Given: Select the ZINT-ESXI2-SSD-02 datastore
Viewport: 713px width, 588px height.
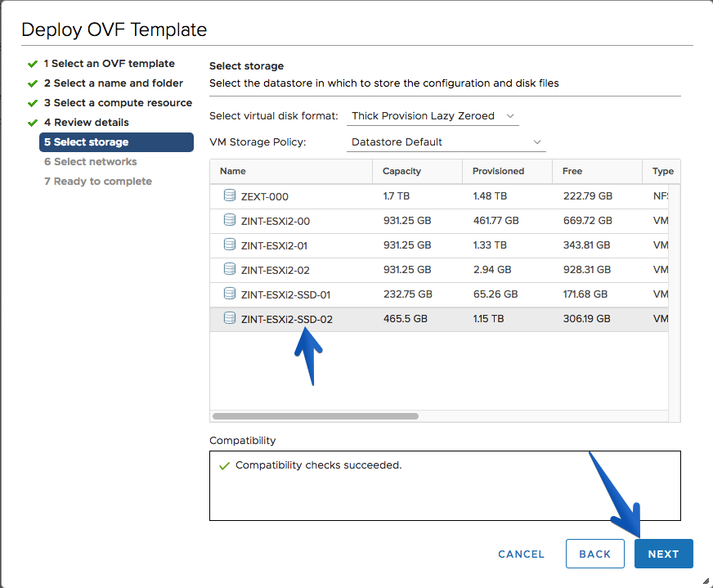Looking at the screenshot, I should coord(439,319).
